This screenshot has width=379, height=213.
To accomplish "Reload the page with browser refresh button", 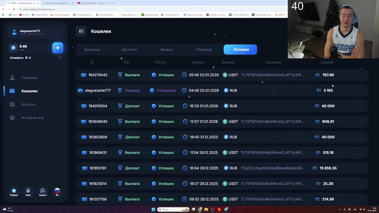I will 14,9.
